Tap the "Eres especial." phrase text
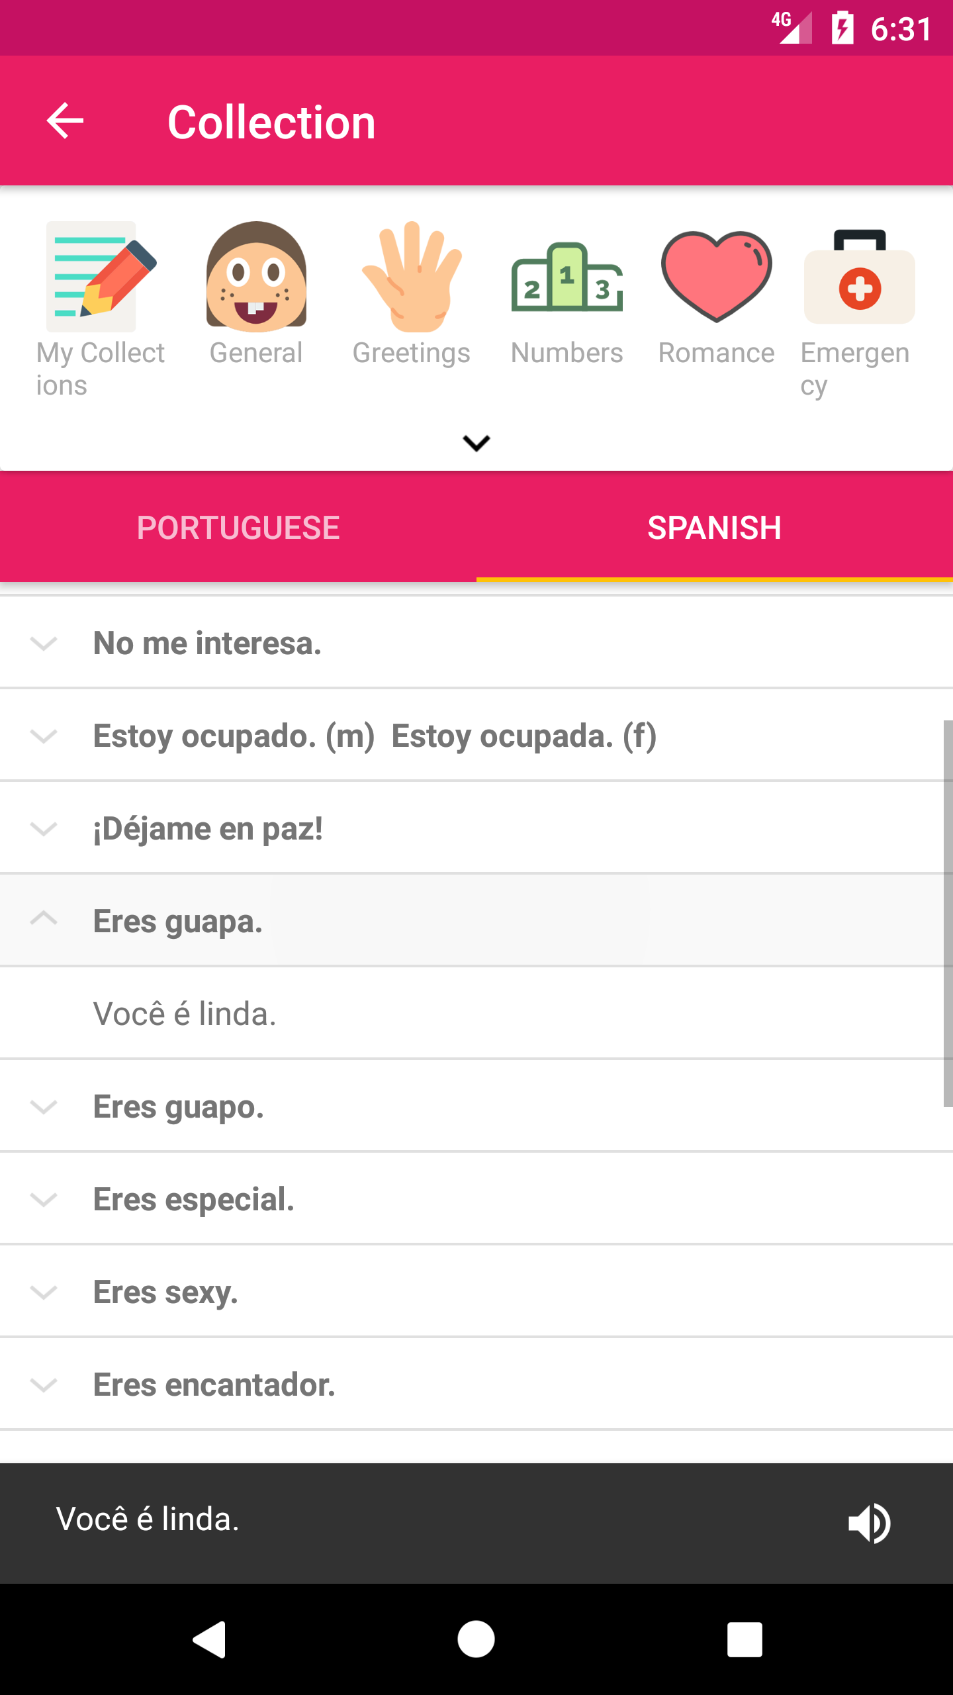This screenshot has height=1695, width=953. pos(194,1199)
